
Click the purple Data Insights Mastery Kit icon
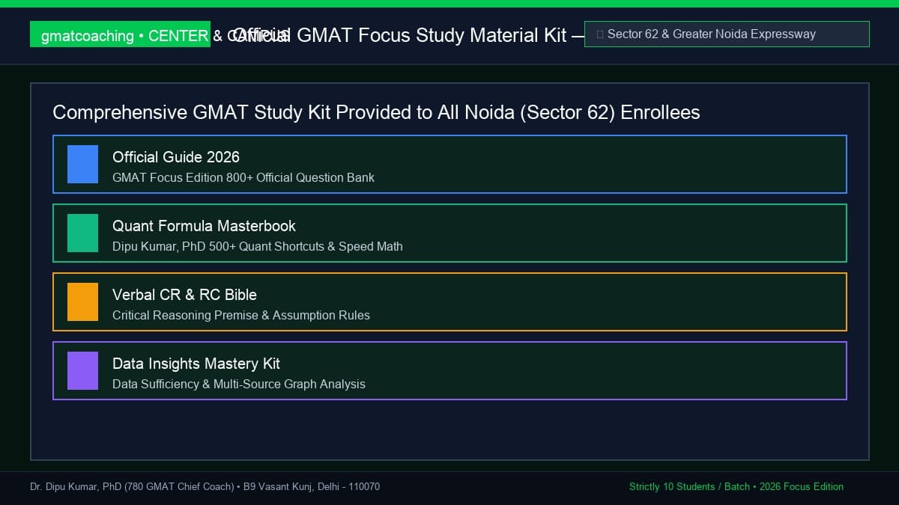[x=82, y=370]
